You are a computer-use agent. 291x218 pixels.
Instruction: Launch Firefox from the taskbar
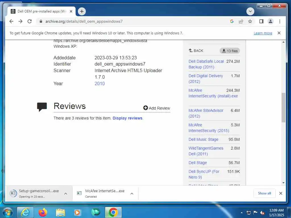click(x=43, y=212)
